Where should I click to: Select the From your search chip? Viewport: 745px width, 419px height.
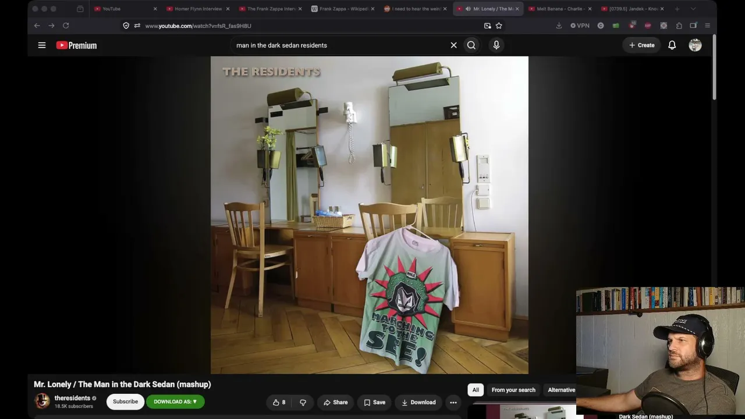513,390
